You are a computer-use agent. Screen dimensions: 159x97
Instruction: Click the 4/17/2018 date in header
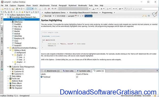click(x=61, y=16)
